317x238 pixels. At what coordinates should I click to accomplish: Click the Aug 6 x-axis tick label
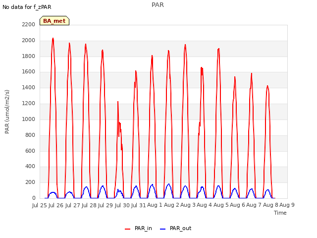pos(237,205)
